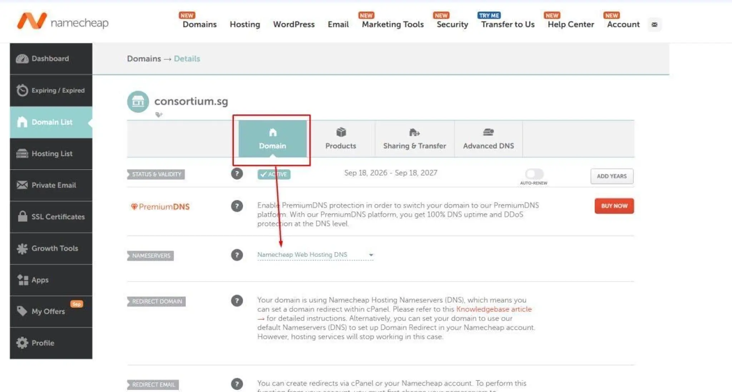Open help icon for Redirect Domain
The width and height of the screenshot is (732, 392).
(237, 301)
